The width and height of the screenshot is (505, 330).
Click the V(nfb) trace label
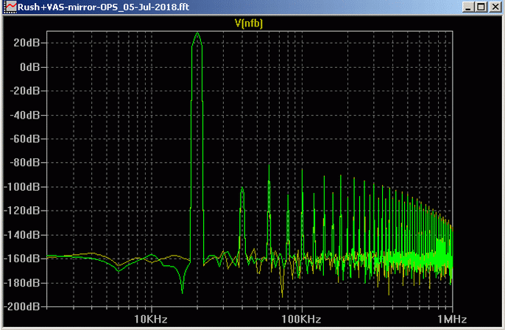[248, 24]
